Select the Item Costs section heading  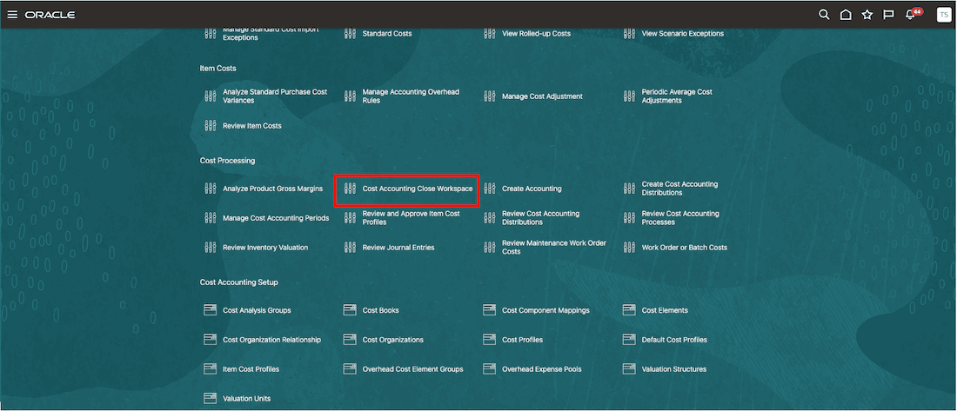[217, 69]
